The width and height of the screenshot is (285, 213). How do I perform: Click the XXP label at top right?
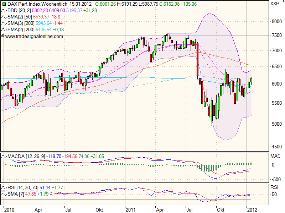click(275, 4)
